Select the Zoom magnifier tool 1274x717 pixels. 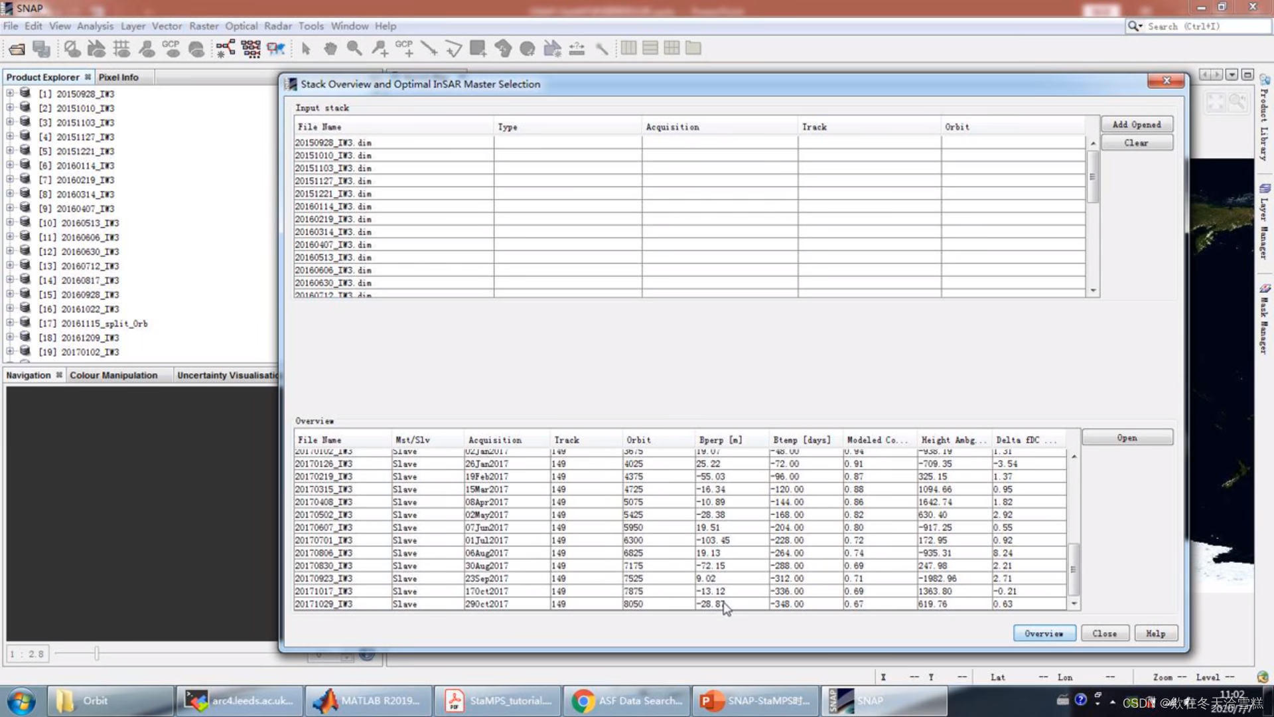354,48
